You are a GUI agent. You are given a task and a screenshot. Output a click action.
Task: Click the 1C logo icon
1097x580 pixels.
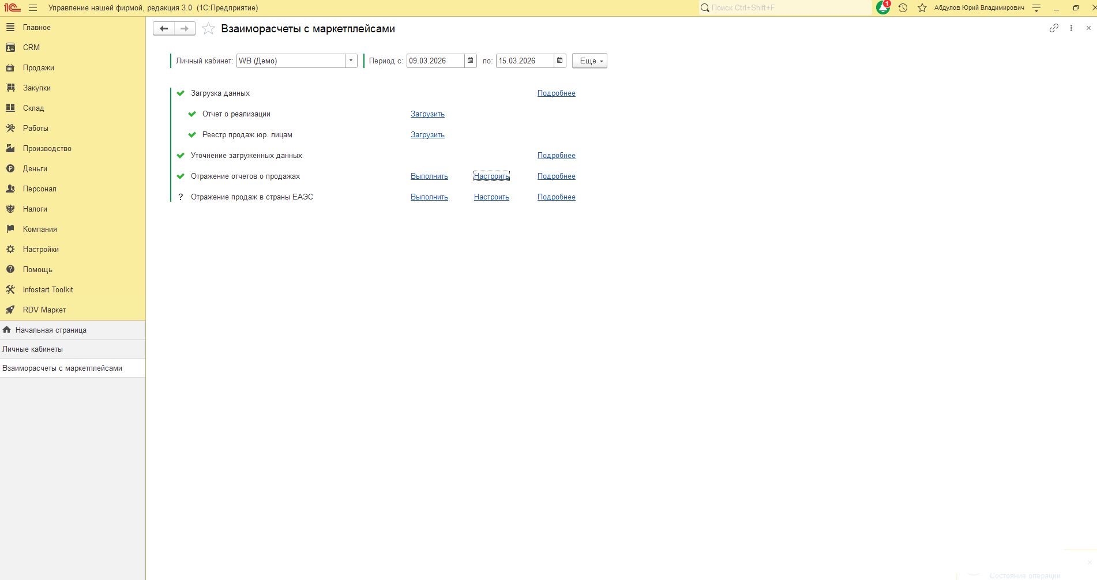pyautogui.click(x=12, y=8)
